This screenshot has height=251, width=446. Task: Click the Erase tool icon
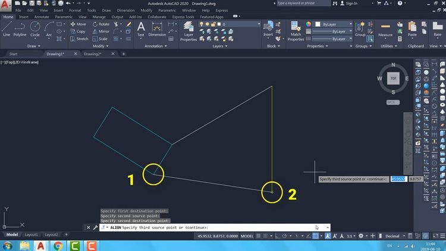(128, 24)
